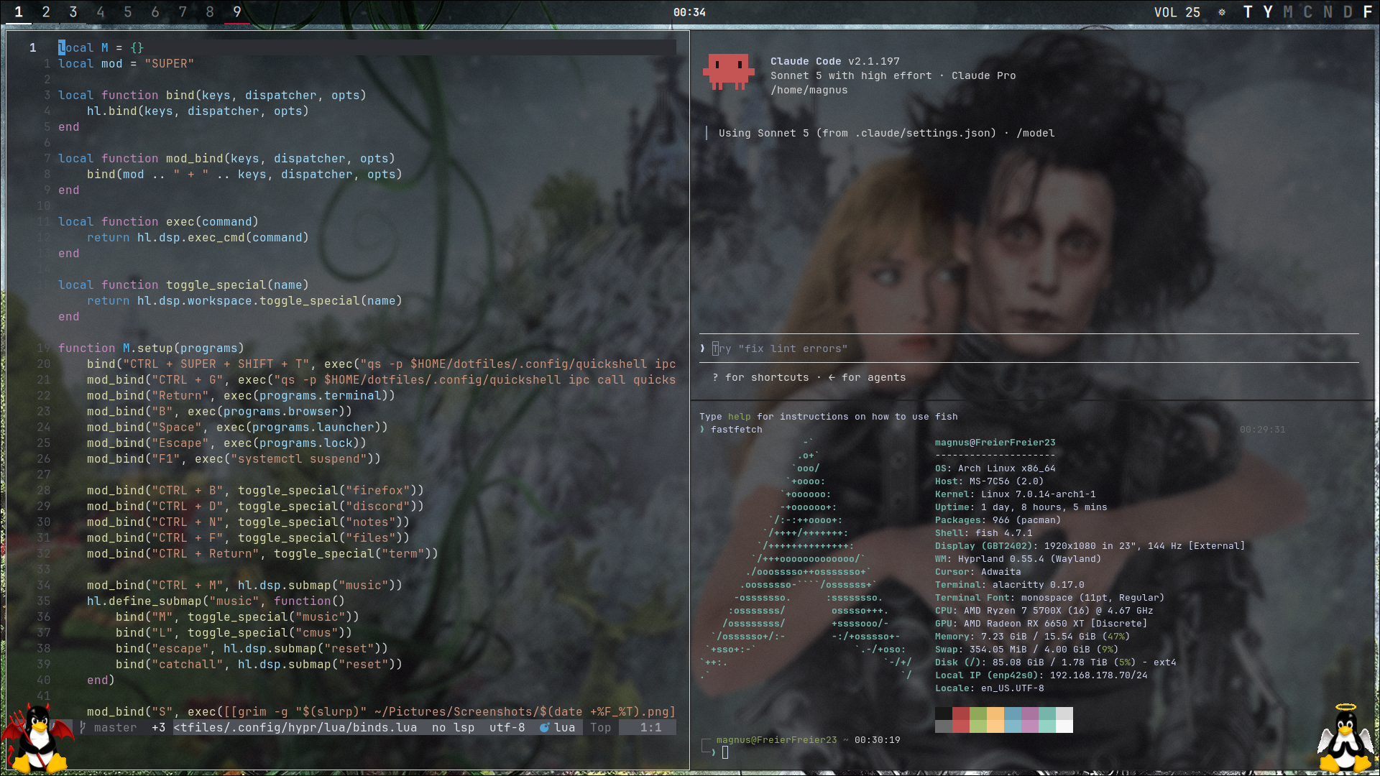Click the Local IP 192.168.178.70/24 line
This screenshot has height=776, width=1380.
click(x=1041, y=675)
